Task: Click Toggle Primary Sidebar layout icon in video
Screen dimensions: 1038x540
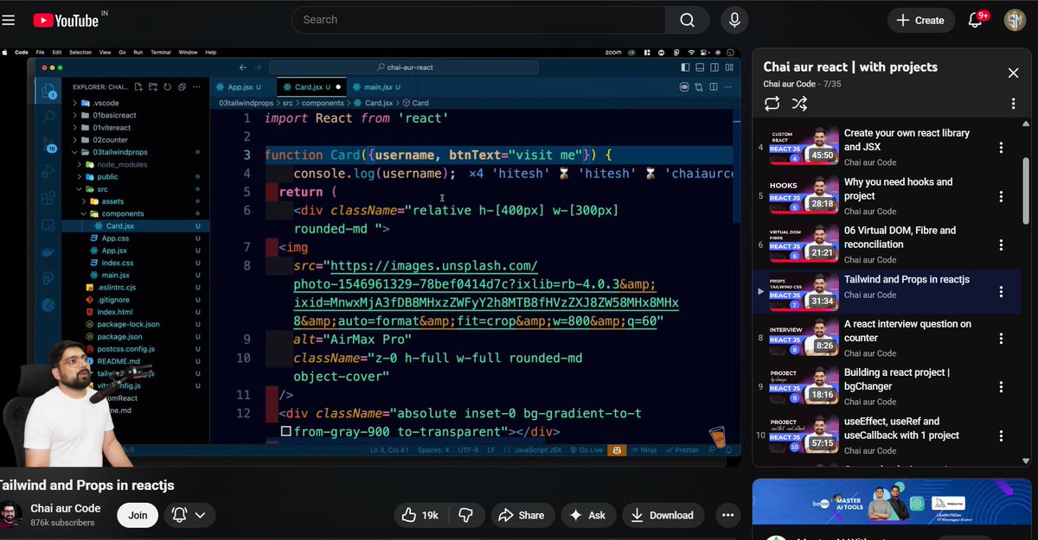Action: pyautogui.click(x=685, y=67)
